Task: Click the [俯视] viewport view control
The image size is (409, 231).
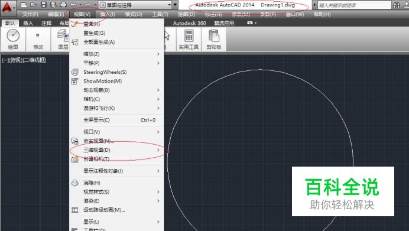Action: tap(16, 60)
